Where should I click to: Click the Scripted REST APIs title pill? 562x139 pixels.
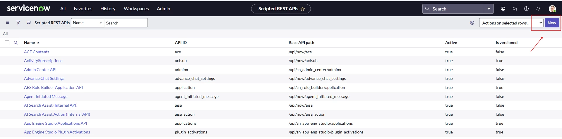click(281, 9)
